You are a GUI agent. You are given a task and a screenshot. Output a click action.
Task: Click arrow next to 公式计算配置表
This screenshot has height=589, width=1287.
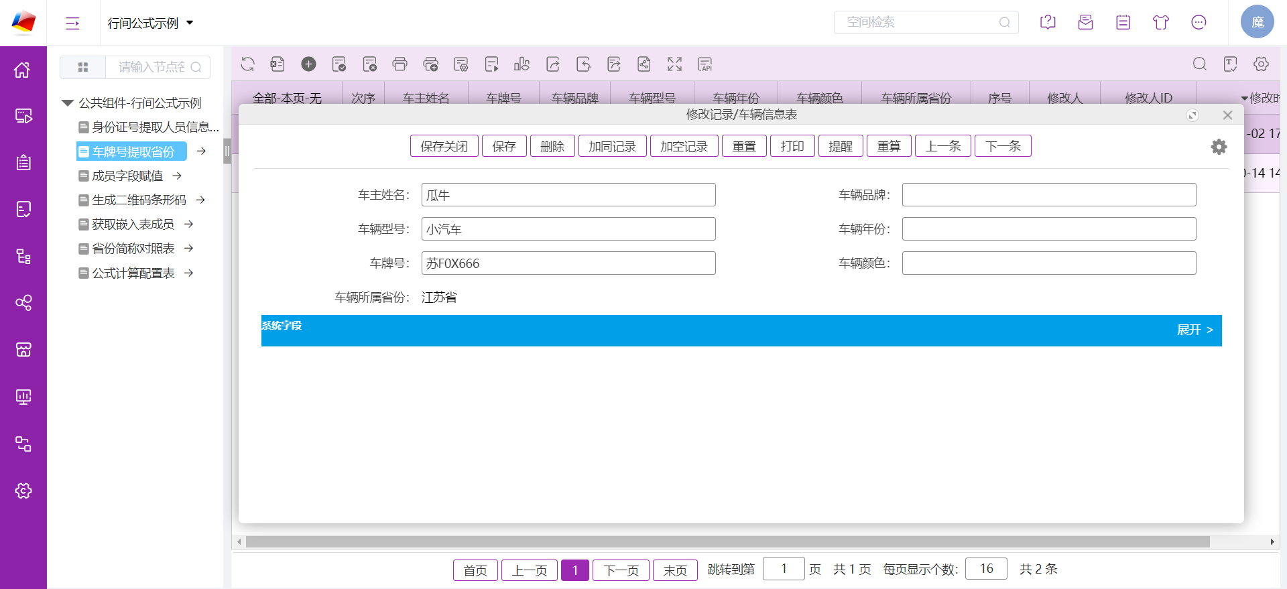click(x=189, y=273)
